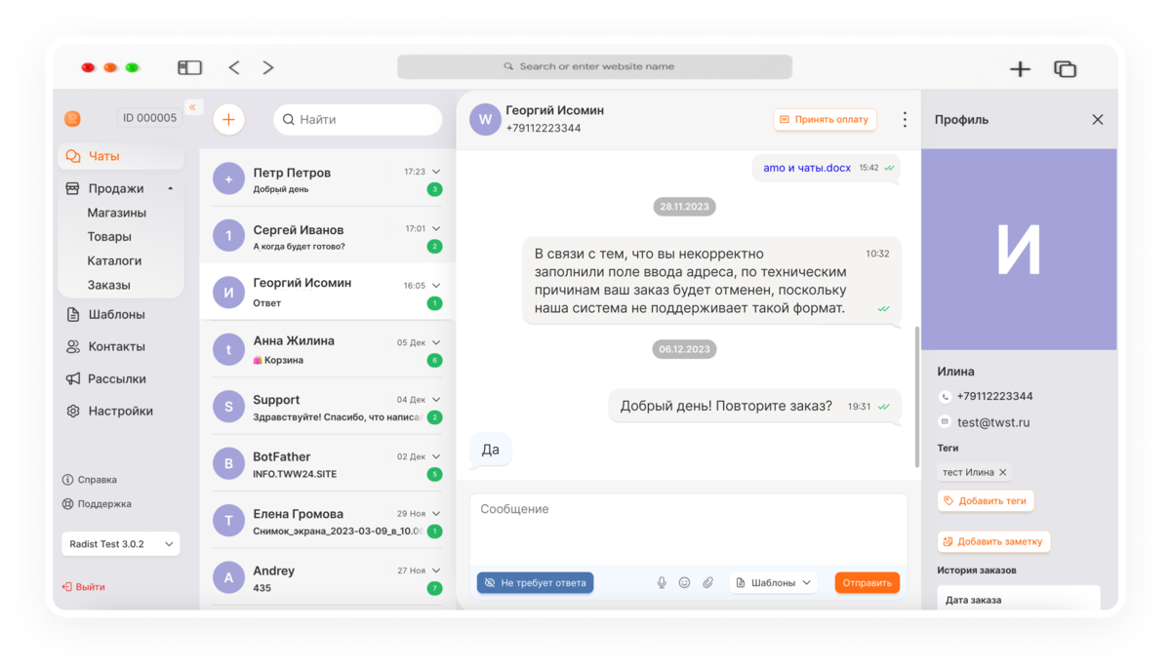1171x671 pixels.
Task: Click Отправить send button
Action: (867, 582)
